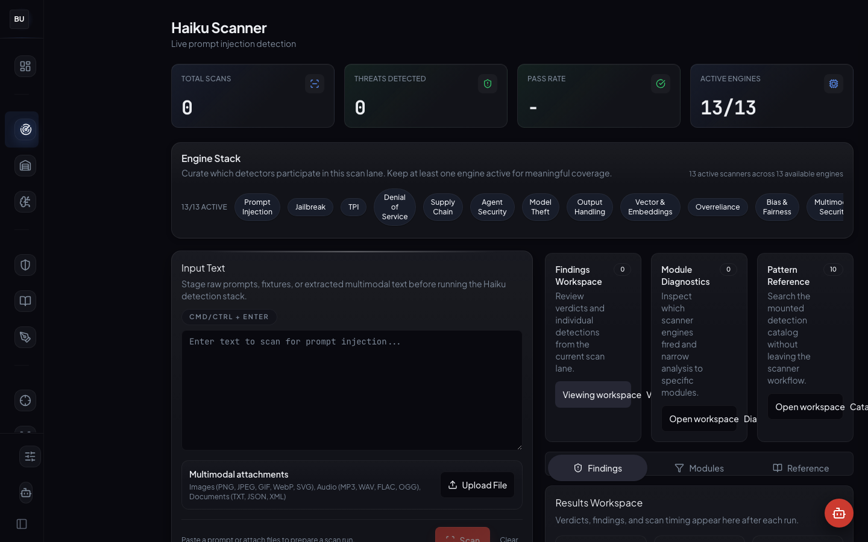Disable the Denial of Service engine
Image resolution: width=868 pixels, height=542 pixels.
pos(394,207)
